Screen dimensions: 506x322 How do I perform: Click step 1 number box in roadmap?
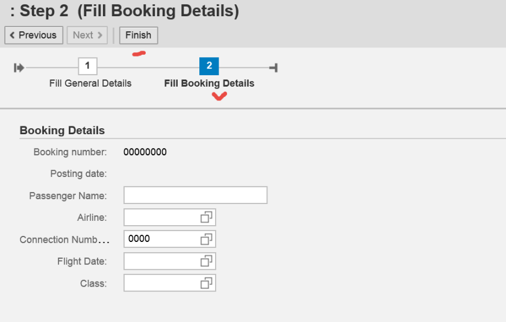pos(87,66)
